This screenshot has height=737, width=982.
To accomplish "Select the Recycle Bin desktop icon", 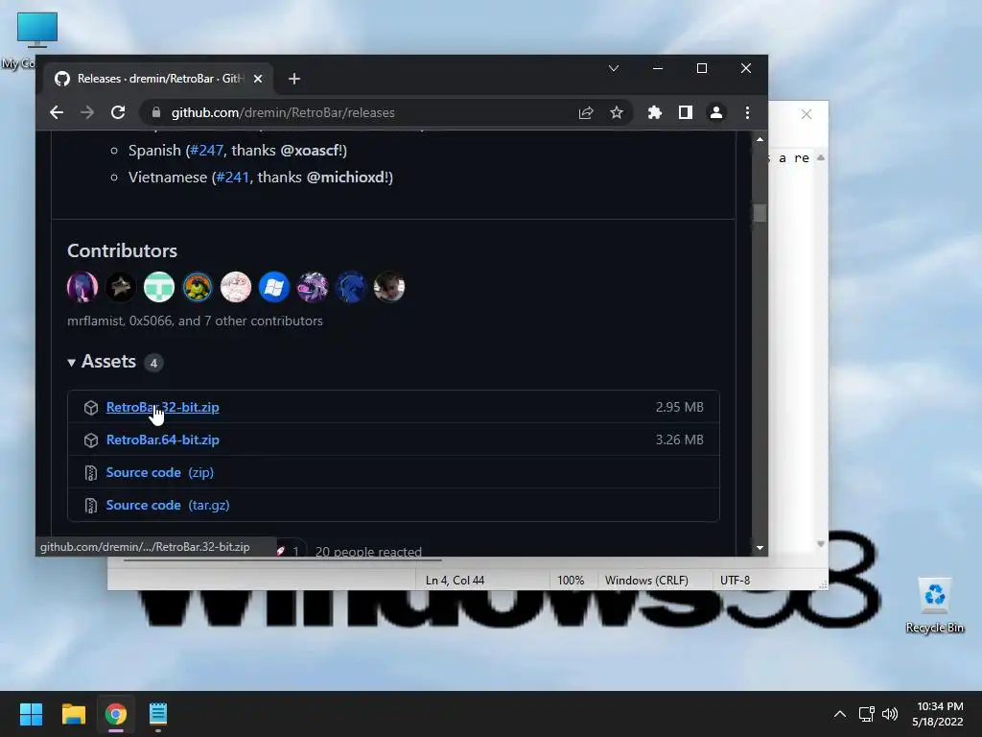I will pyautogui.click(x=935, y=606).
